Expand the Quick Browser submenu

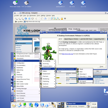point(27,93)
